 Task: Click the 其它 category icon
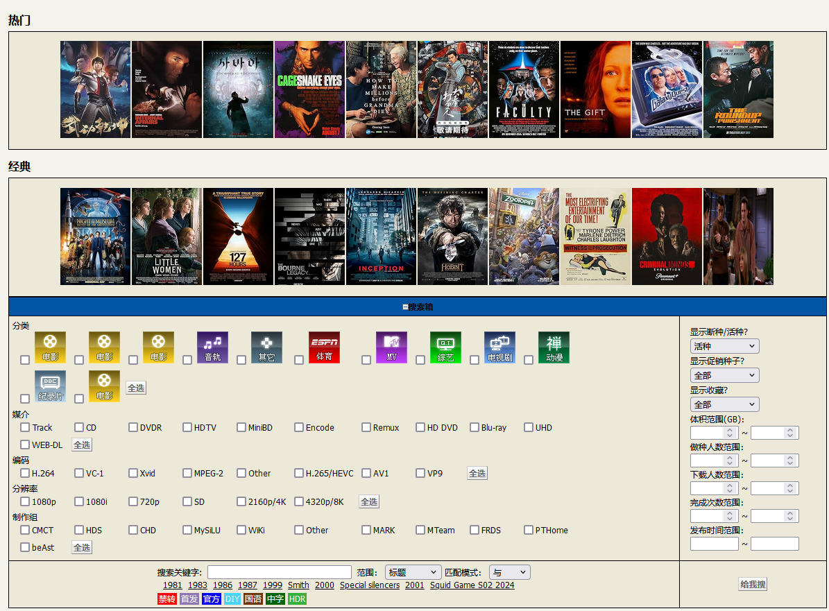pyautogui.click(x=266, y=347)
